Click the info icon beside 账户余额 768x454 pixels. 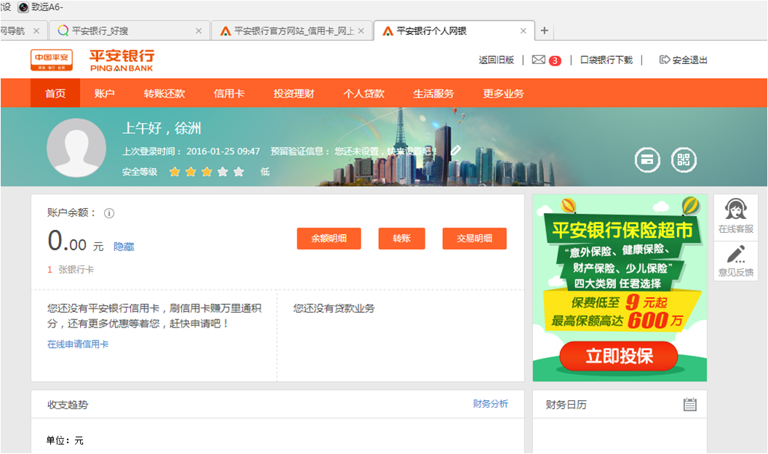pos(109,213)
